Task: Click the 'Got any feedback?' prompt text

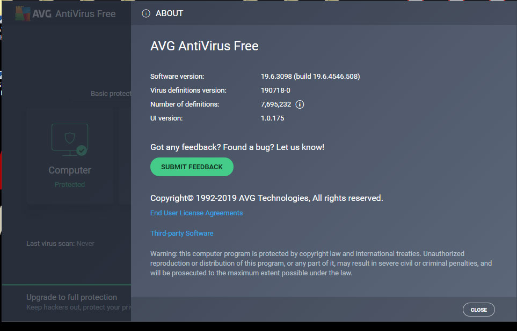Action: coord(237,147)
